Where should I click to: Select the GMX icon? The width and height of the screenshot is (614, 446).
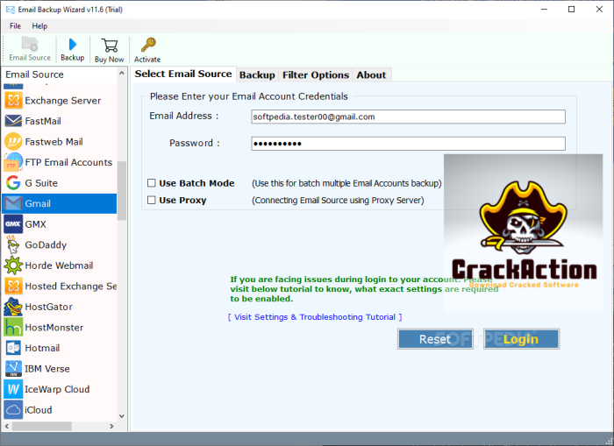(x=13, y=224)
